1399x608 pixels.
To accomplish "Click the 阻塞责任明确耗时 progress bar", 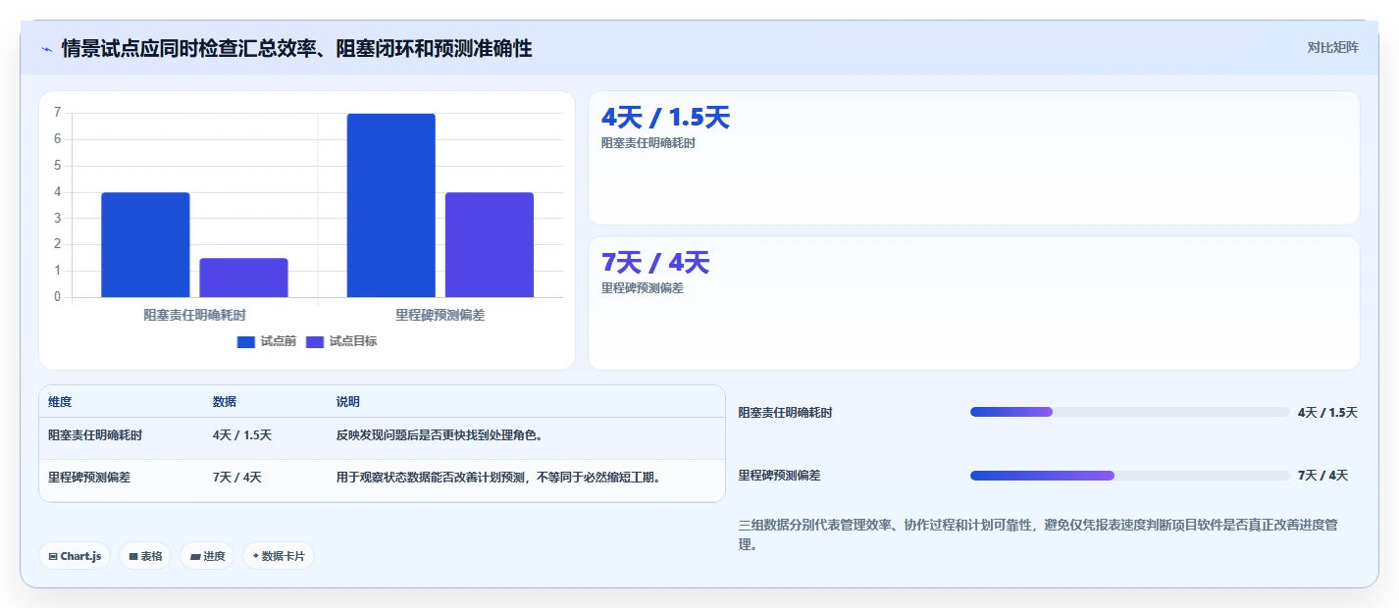I will (1129, 412).
